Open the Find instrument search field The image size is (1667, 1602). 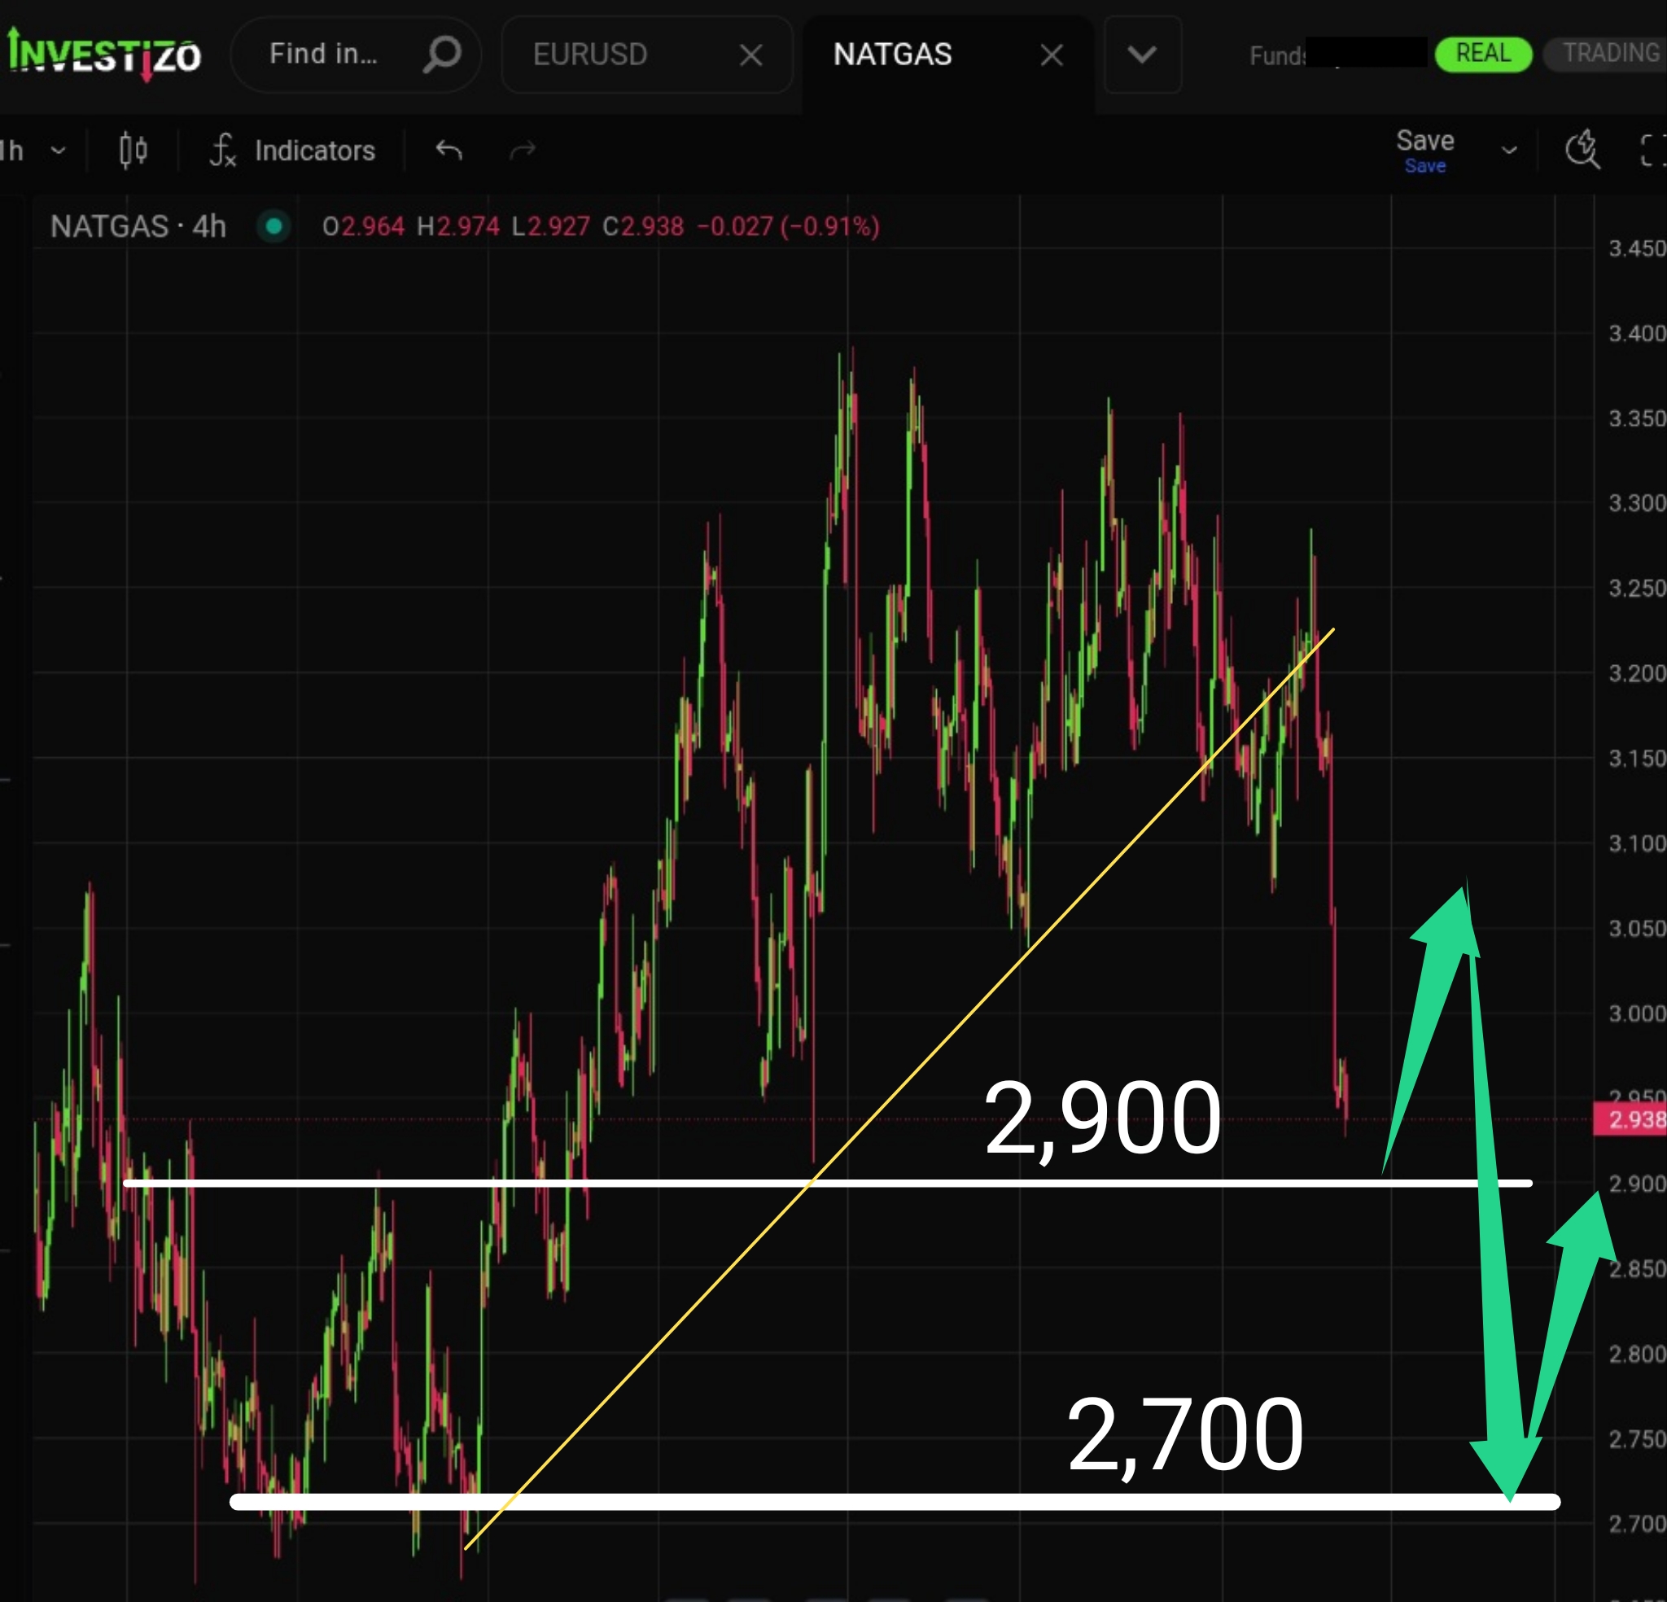pos(356,55)
